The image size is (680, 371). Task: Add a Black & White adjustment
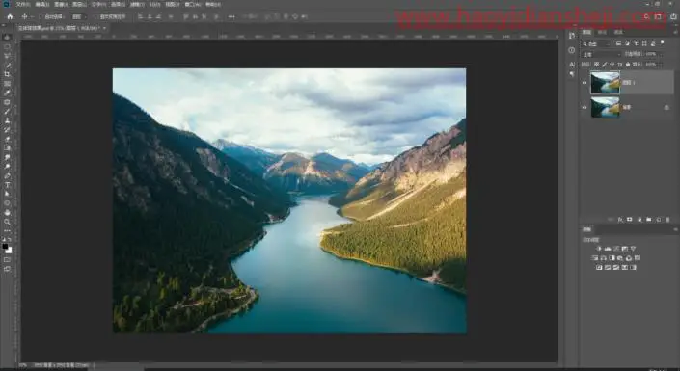(612, 258)
